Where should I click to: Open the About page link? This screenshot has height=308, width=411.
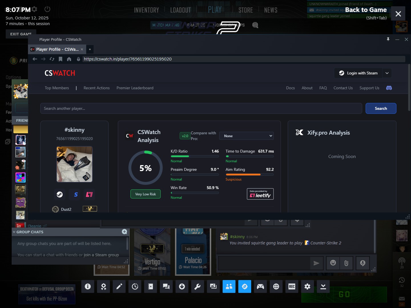(307, 88)
